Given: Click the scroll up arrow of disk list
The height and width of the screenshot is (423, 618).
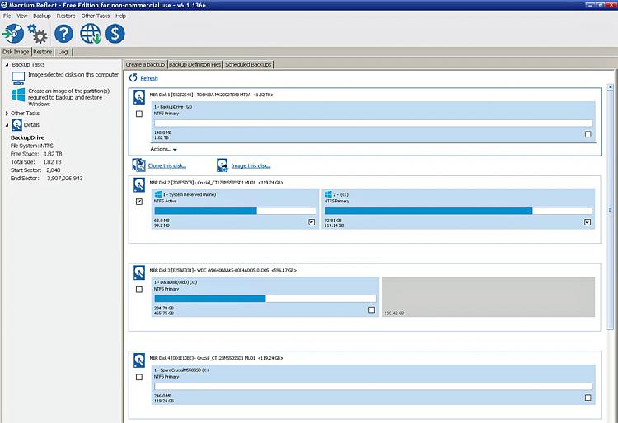Looking at the screenshot, I should [x=610, y=87].
